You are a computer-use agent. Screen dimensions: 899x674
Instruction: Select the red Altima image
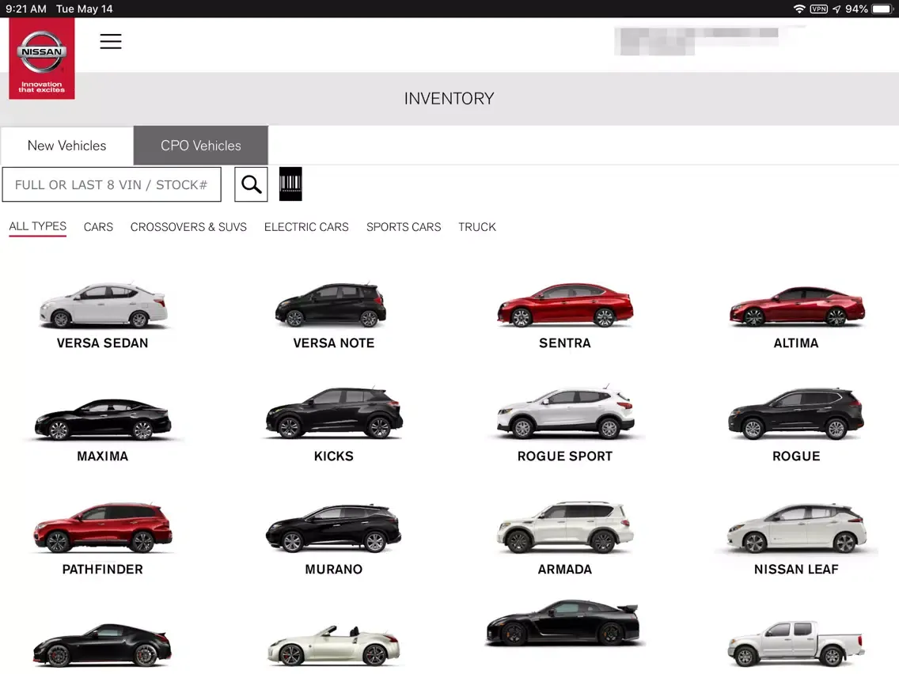coord(797,306)
